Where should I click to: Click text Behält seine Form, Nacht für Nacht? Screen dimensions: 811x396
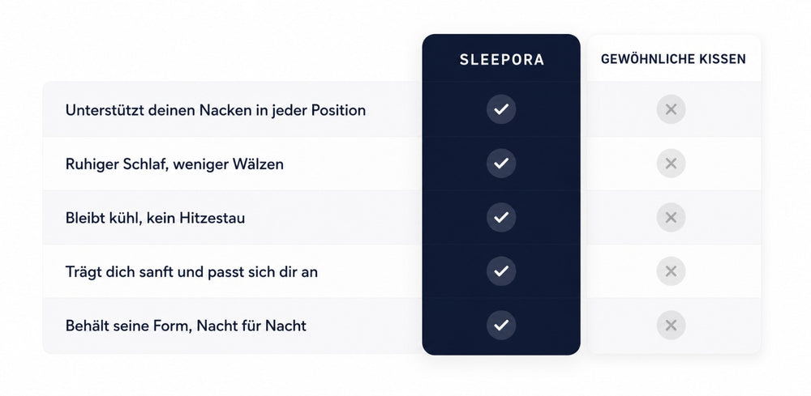coord(186,326)
